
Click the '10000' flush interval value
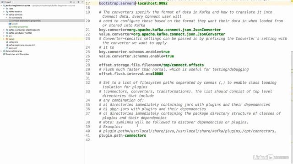pyautogui.click(x=157, y=74)
